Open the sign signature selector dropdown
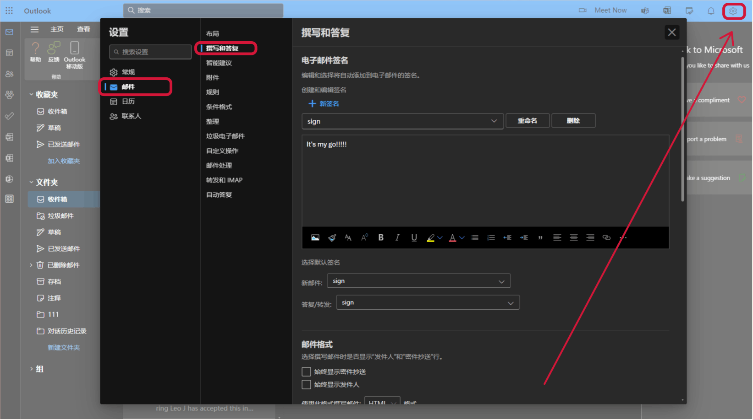The width and height of the screenshot is (753, 420). click(403, 121)
